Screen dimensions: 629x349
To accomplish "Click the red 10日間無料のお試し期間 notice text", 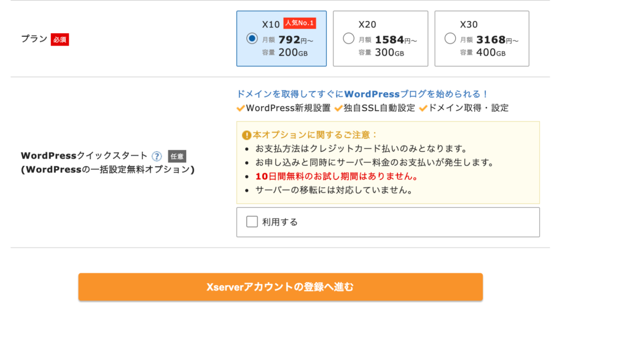I will [337, 176].
